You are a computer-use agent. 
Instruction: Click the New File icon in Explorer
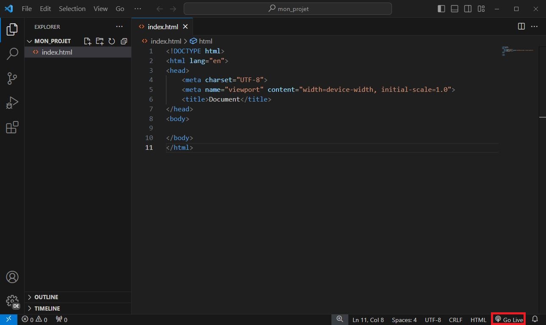click(x=87, y=41)
